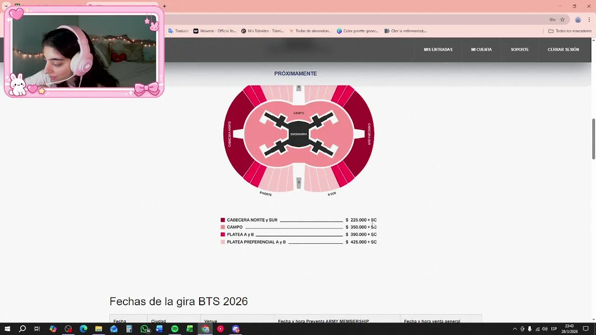Open MI CUENTA menu item
Image resolution: width=596 pixels, height=335 pixels.
[481, 49]
